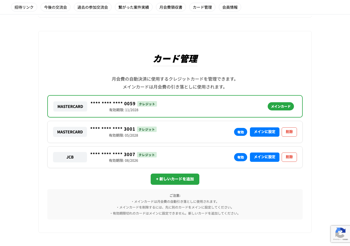The height and width of the screenshot is (246, 350).
Task: Click the 有効 status badge on card 3001
Action: [240, 132]
